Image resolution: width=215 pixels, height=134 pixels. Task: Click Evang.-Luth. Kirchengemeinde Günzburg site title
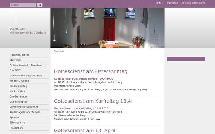[x=28, y=31]
